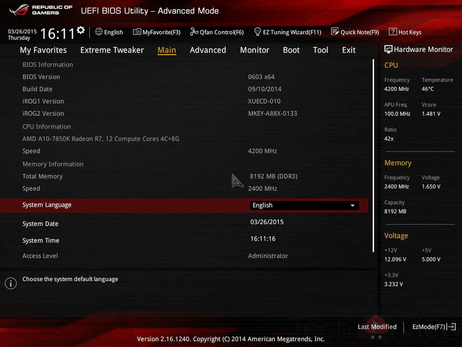The height and width of the screenshot is (347, 462).
Task: Click the BIOS Information section heading
Action: click(x=48, y=65)
